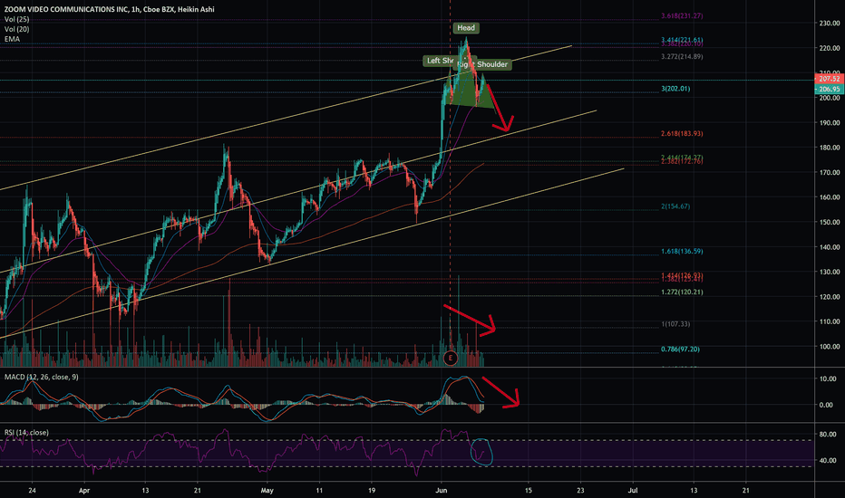Click 130.00 on the price axis
Image resolution: width=845 pixels, height=498 pixels.
click(x=830, y=272)
